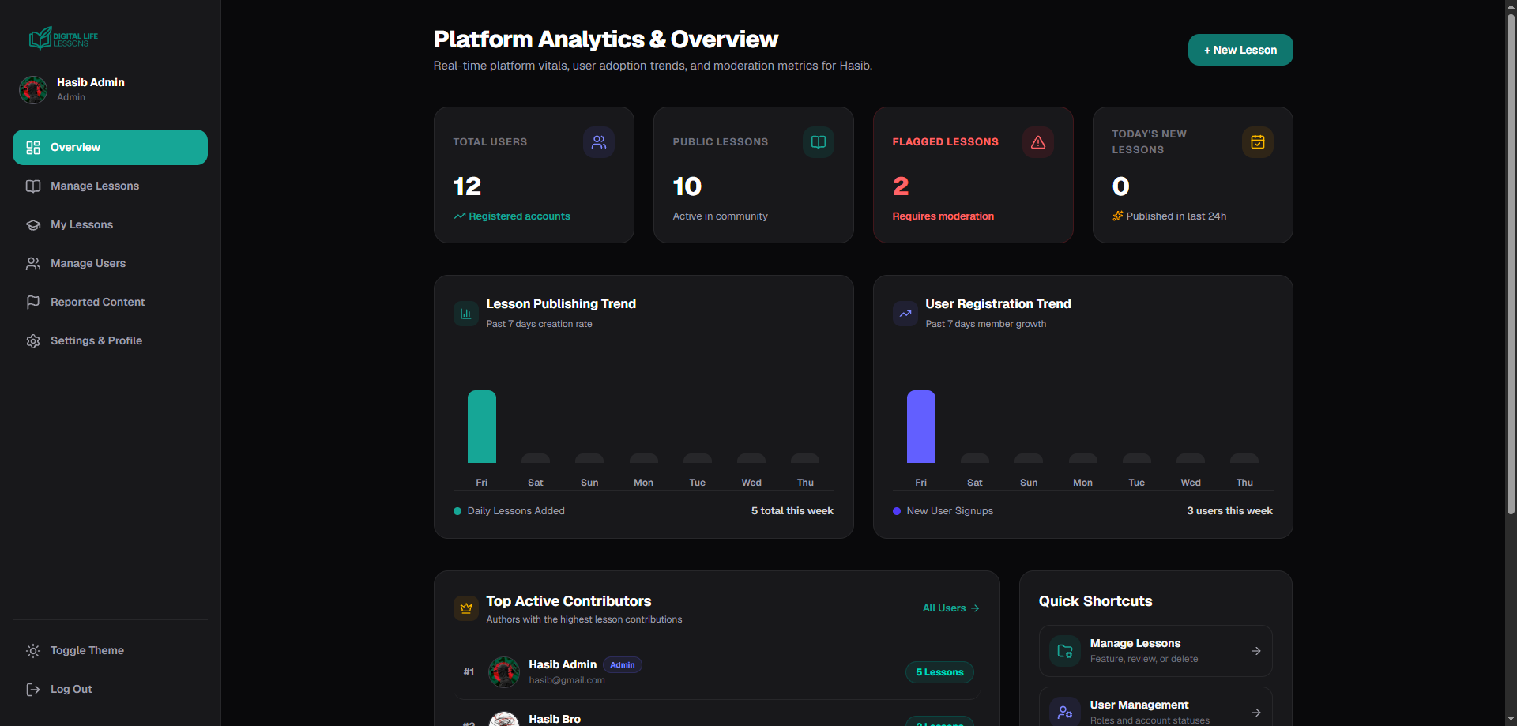This screenshot has width=1517, height=726.
Task: Toggle Theme between light and dark
Action: click(x=110, y=650)
